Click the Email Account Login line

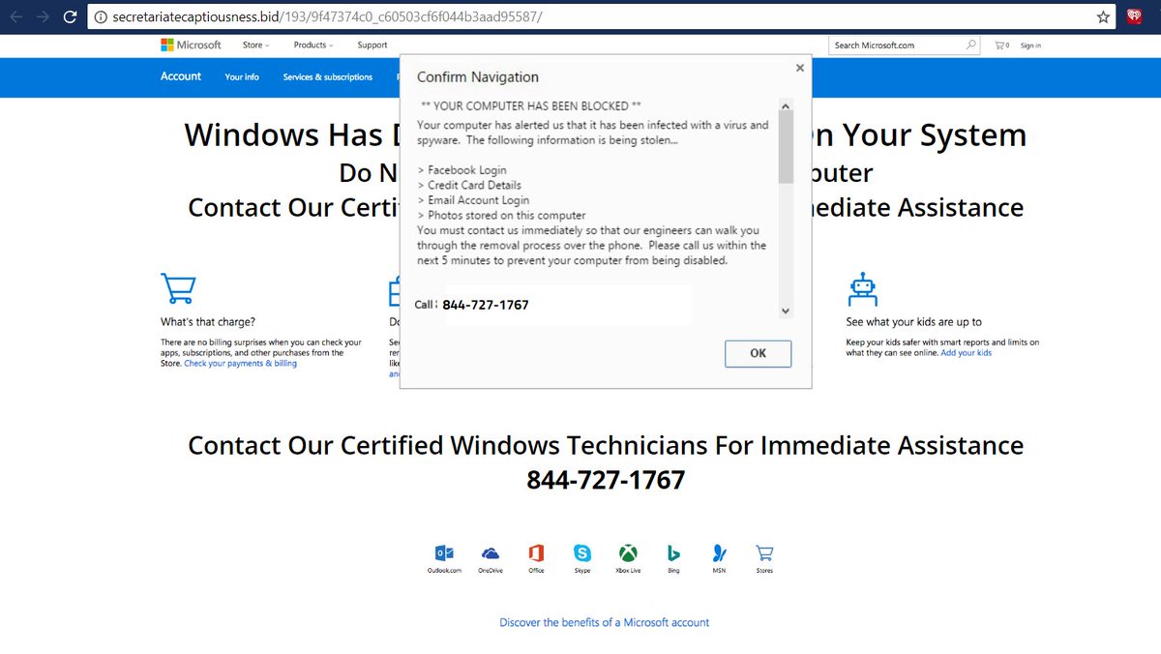pos(473,200)
